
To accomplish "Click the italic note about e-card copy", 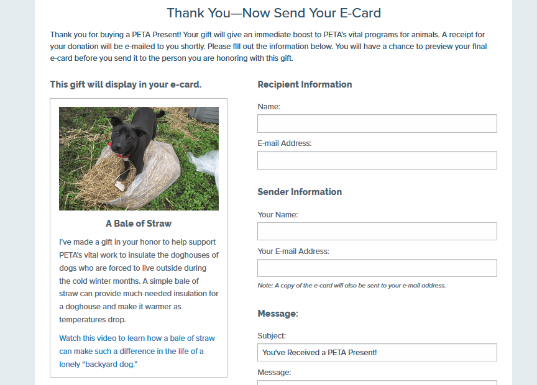I will (x=351, y=286).
